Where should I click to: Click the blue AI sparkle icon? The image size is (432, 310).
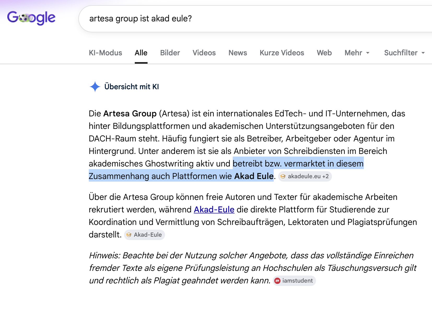pyautogui.click(x=95, y=87)
